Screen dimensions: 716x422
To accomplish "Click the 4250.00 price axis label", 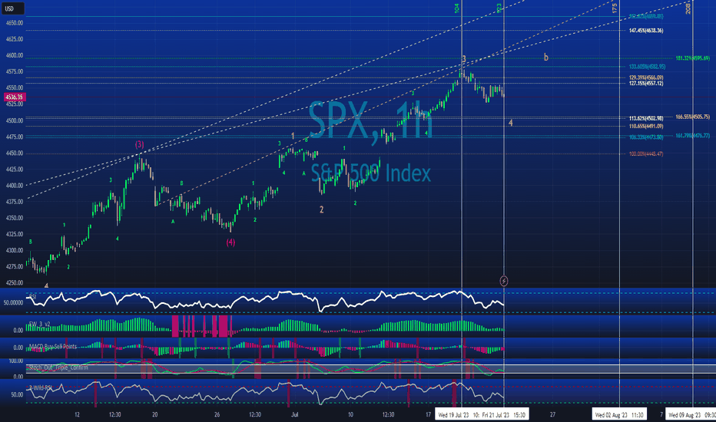I will tap(14, 283).
